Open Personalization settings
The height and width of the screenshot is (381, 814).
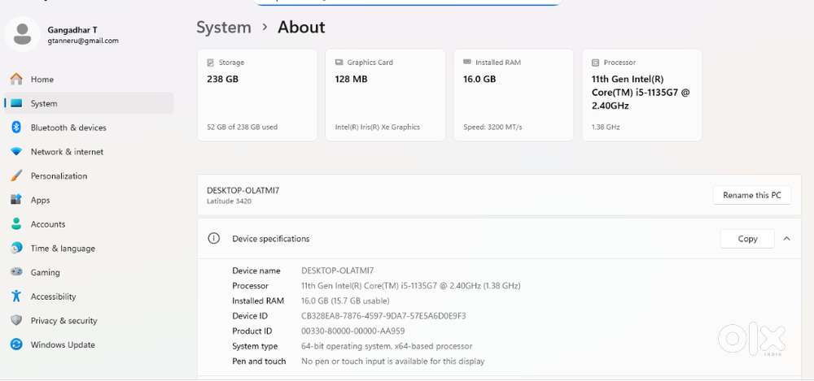coord(89,175)
